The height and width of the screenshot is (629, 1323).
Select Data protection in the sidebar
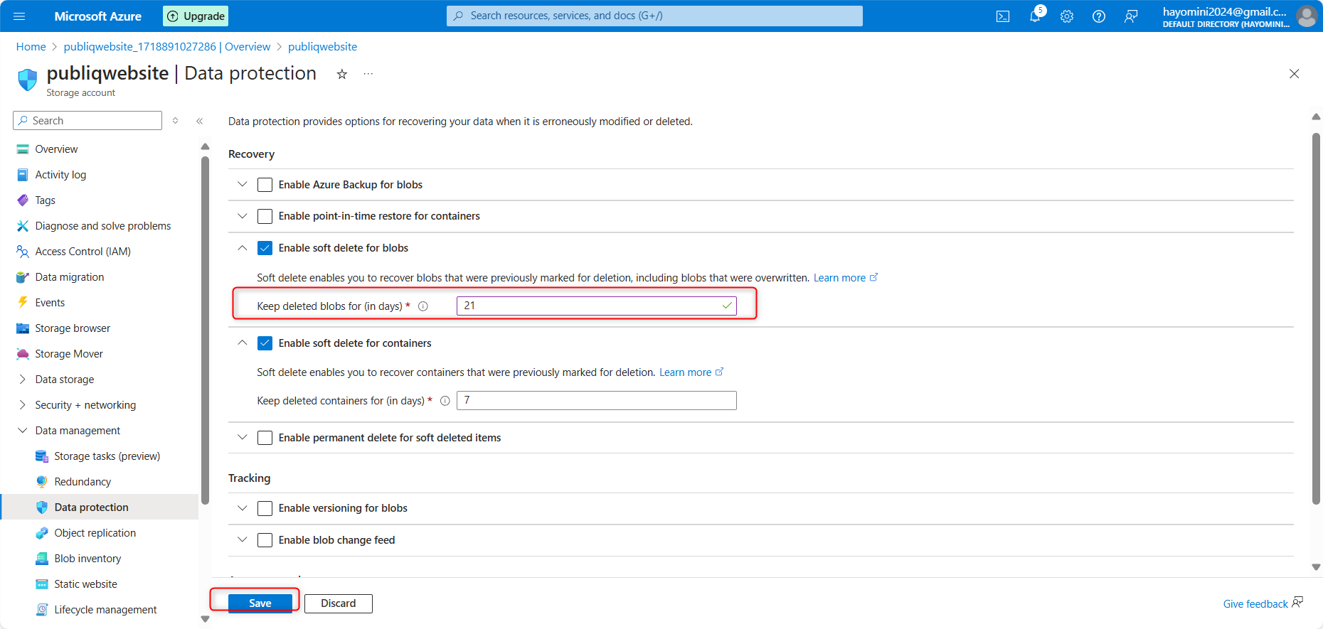(x=100, y=507)
